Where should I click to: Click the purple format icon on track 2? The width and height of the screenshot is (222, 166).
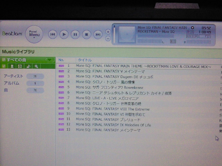(x=61, y=71)
